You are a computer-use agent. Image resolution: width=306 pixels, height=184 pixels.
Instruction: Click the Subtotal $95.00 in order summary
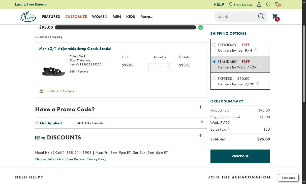coord(263,139)
